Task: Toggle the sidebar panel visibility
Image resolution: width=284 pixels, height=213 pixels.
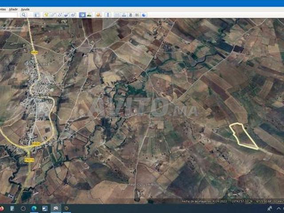Action: coord(36,15)
